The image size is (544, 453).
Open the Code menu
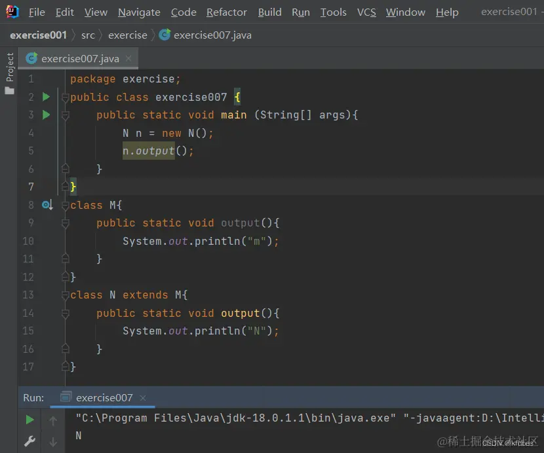184,12
